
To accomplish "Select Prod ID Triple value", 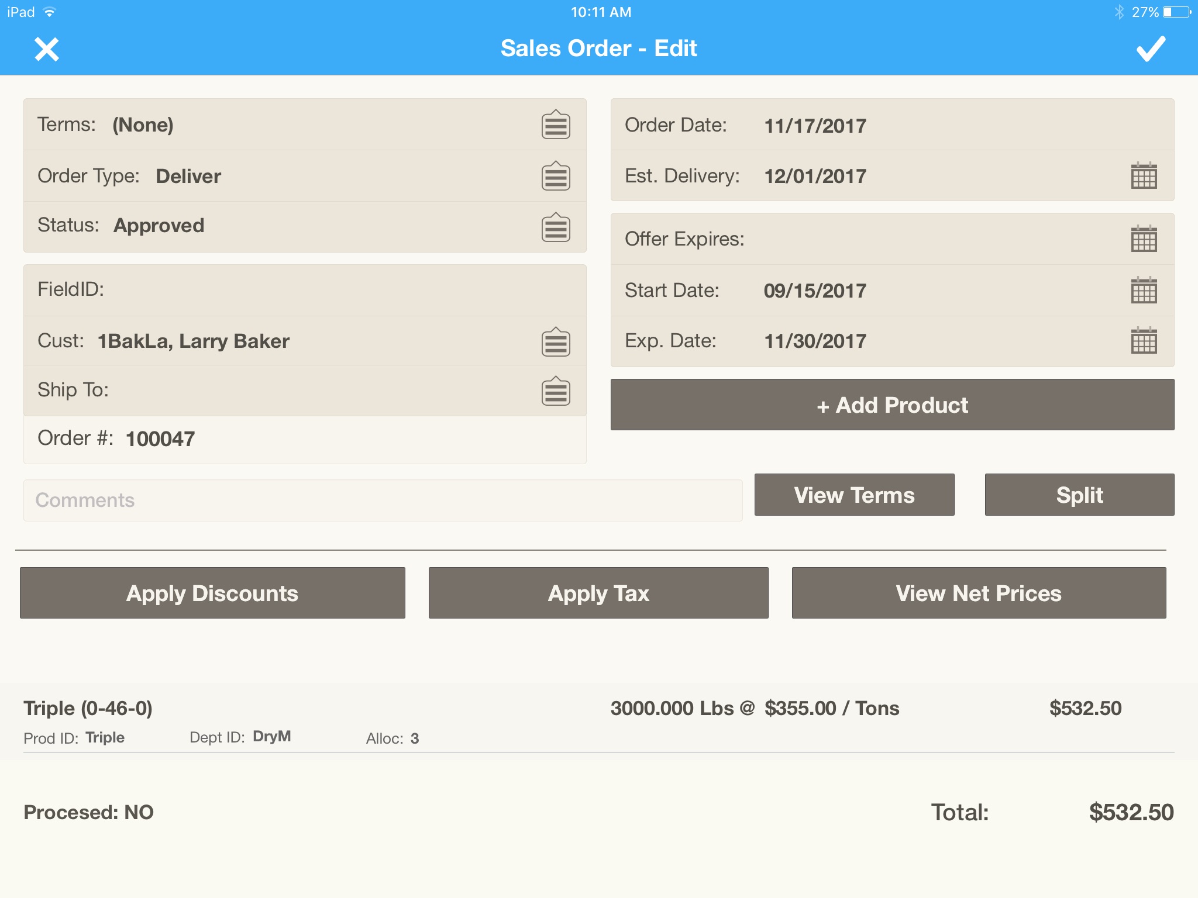I will pos(105,737).
